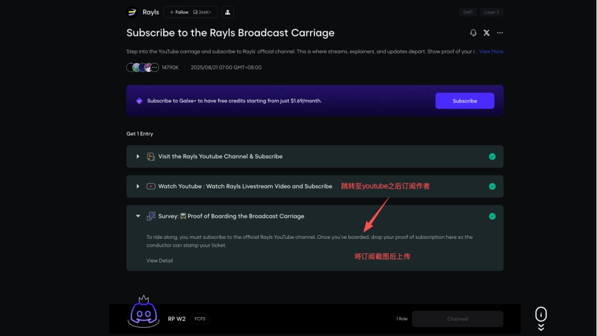Click green checkmark on Visit Youtube Channel task
The image size is (597, 336).
pos(492,157)
